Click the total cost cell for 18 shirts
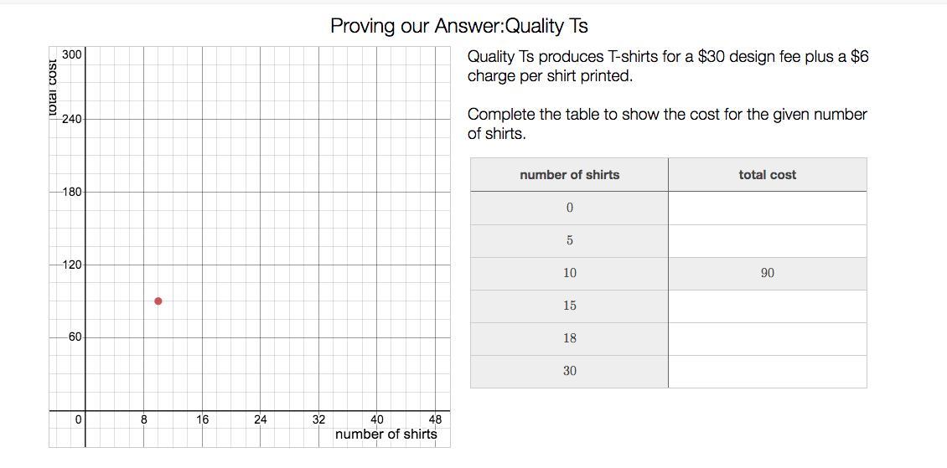The height and width of the screenshot is (468, 947). coord(767,339)
